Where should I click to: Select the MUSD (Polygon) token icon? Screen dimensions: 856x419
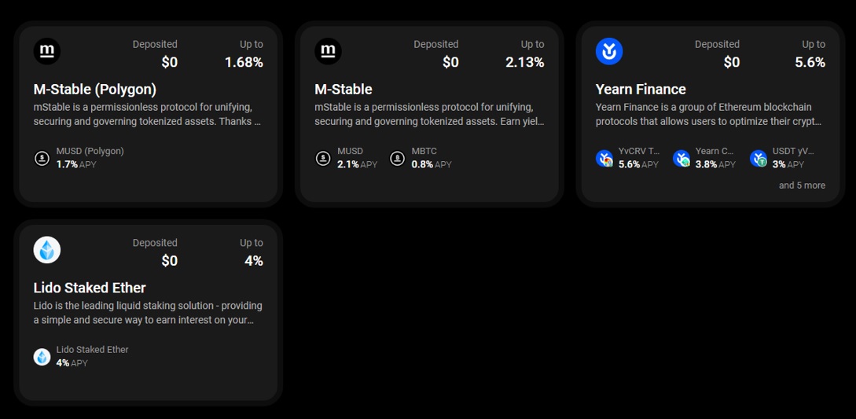pyautogui.click(x=42, y=159)
